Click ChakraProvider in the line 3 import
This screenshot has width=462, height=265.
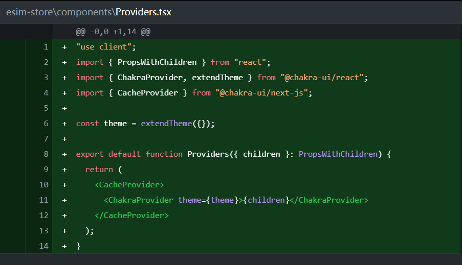[x=150, y=78]
